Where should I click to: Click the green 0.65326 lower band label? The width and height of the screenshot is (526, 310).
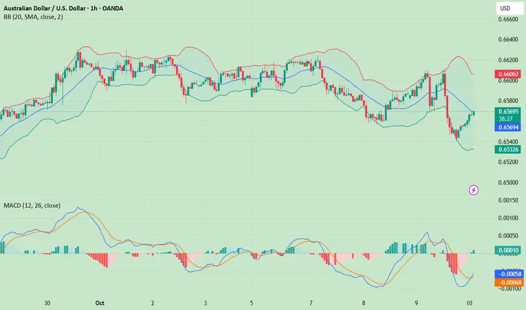(508, 149)
